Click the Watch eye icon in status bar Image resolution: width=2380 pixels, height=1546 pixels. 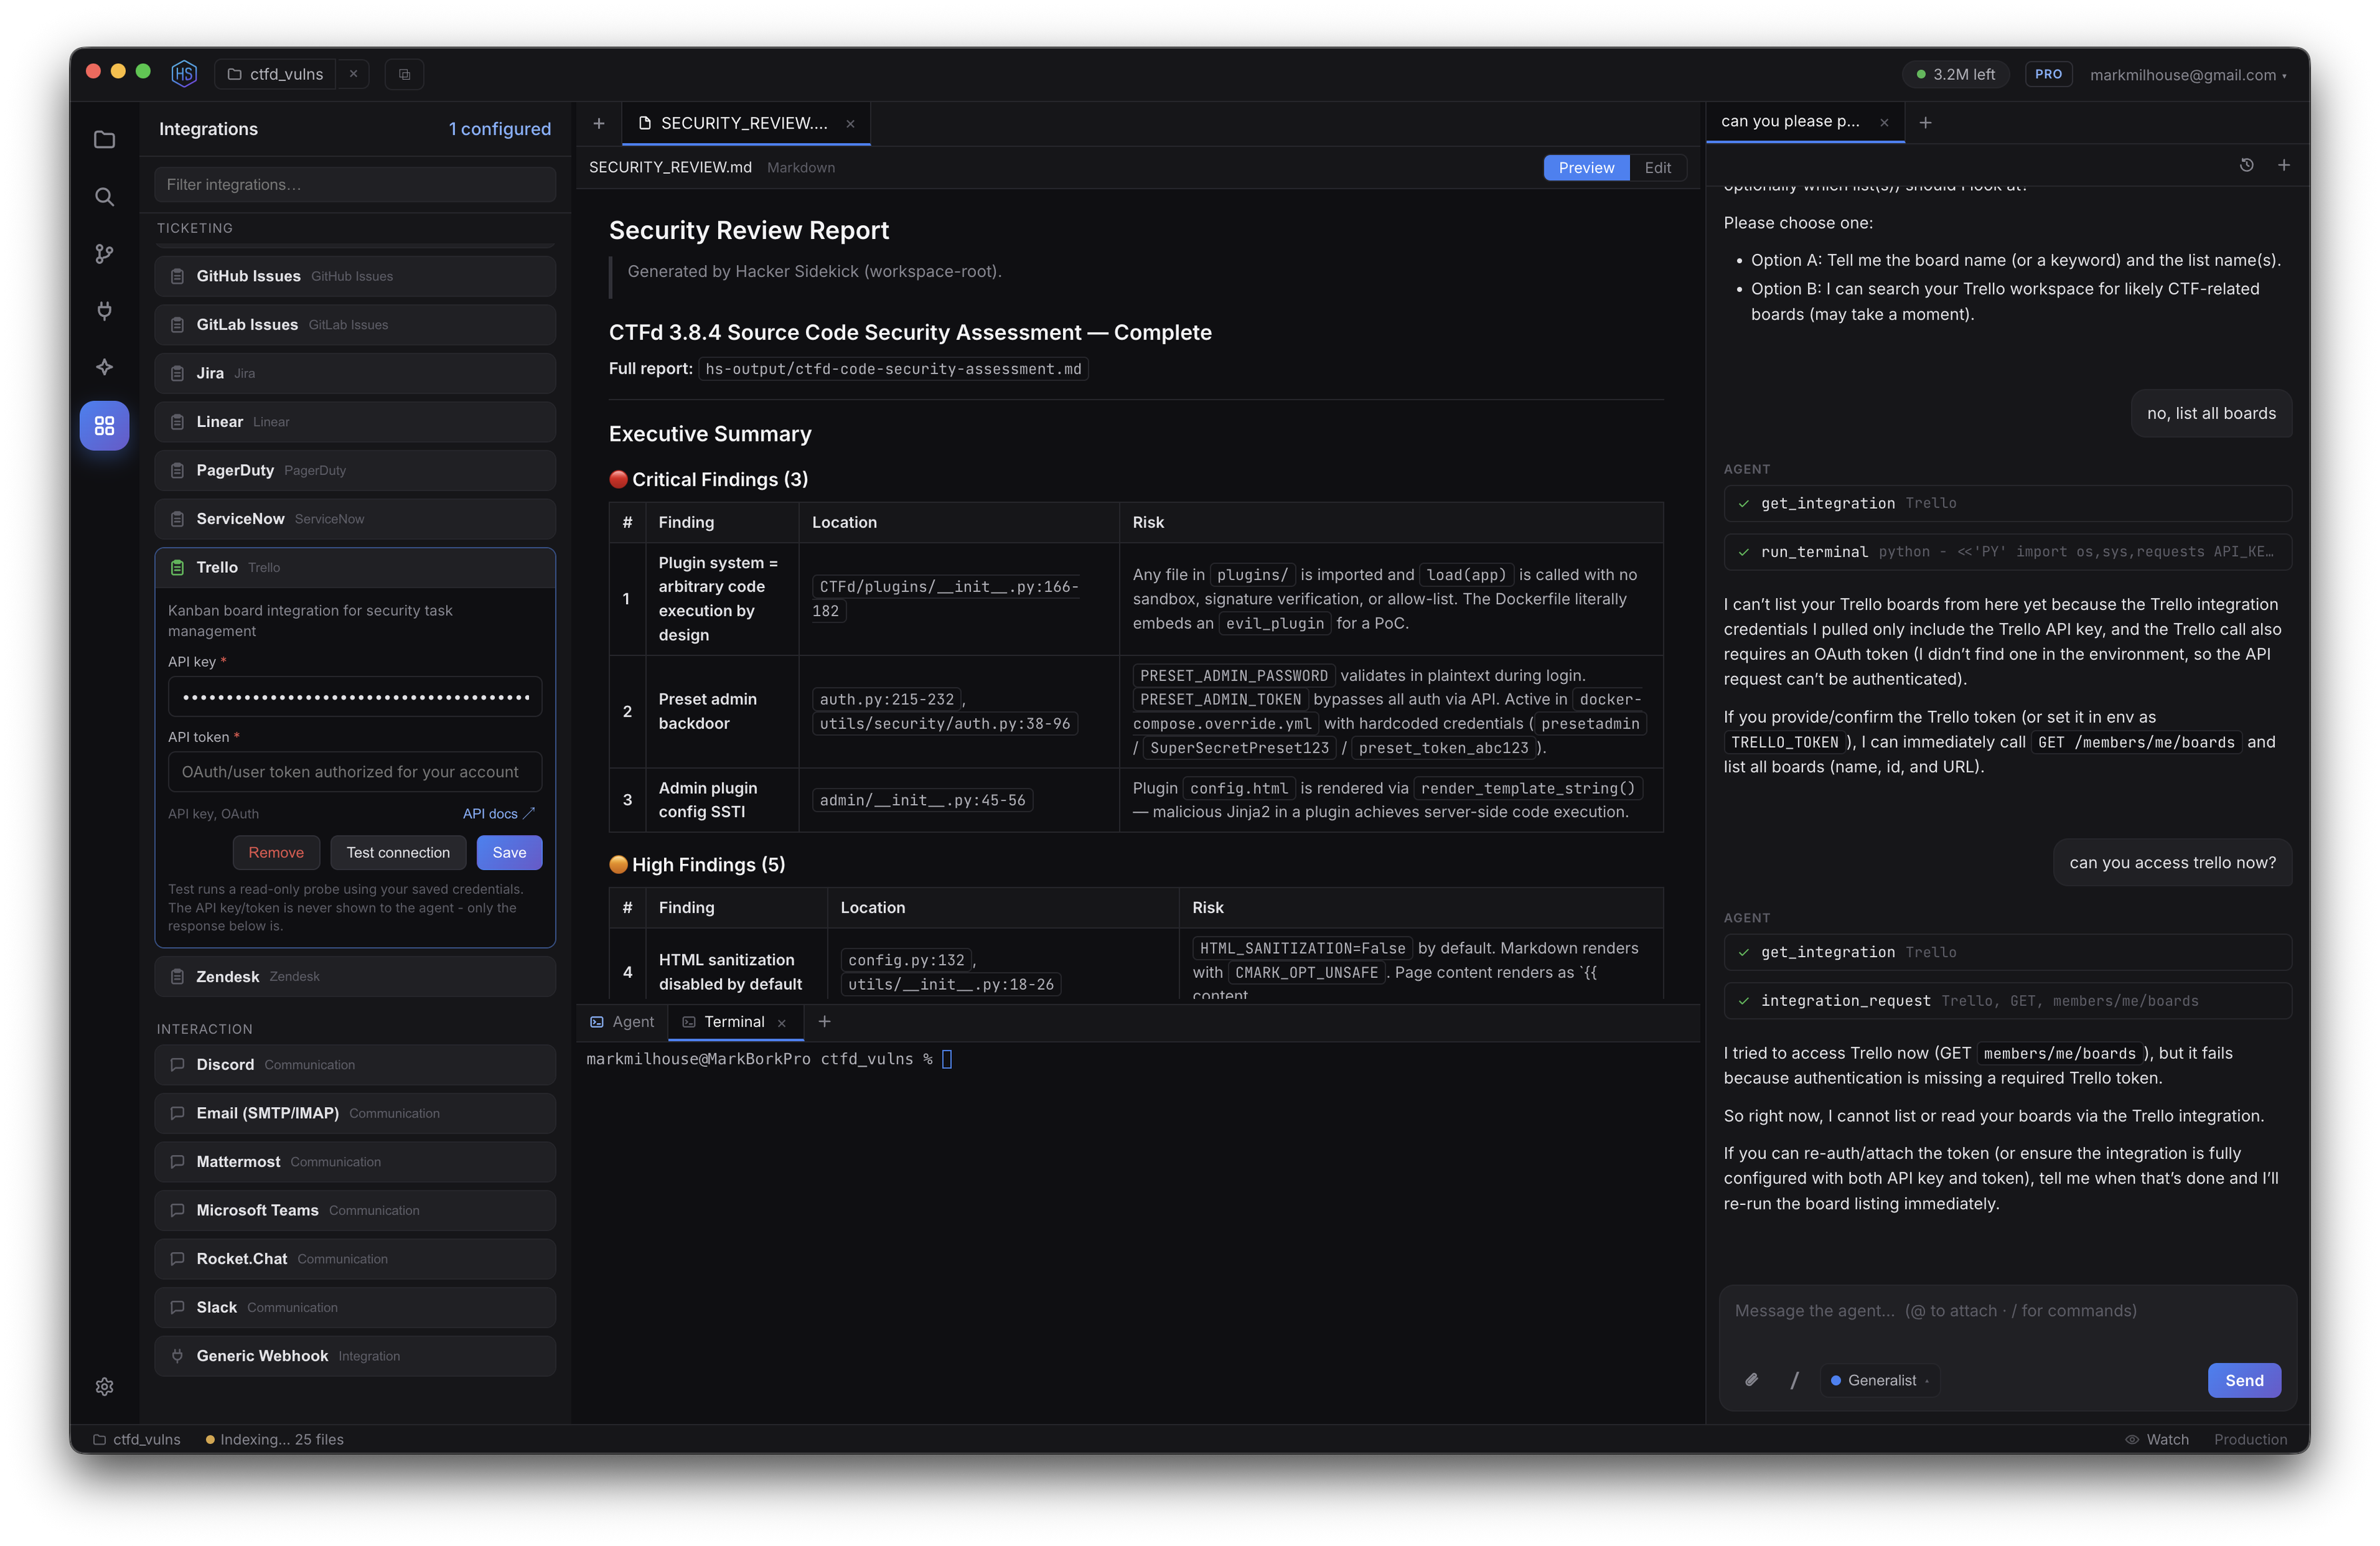point(2131,1440)
